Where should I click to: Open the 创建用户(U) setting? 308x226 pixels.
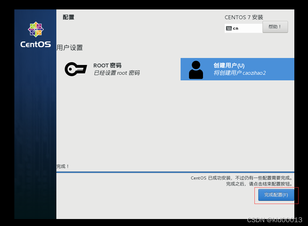tap(237, 69)
